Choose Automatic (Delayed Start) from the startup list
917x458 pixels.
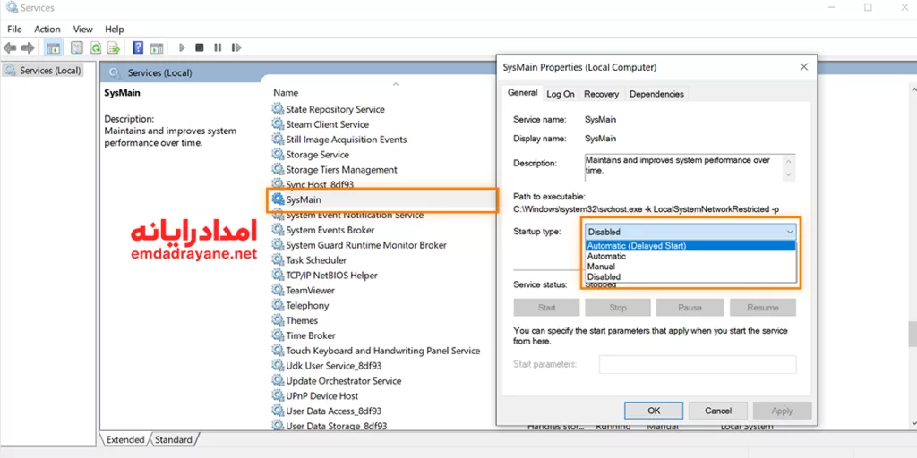(636, 246)
